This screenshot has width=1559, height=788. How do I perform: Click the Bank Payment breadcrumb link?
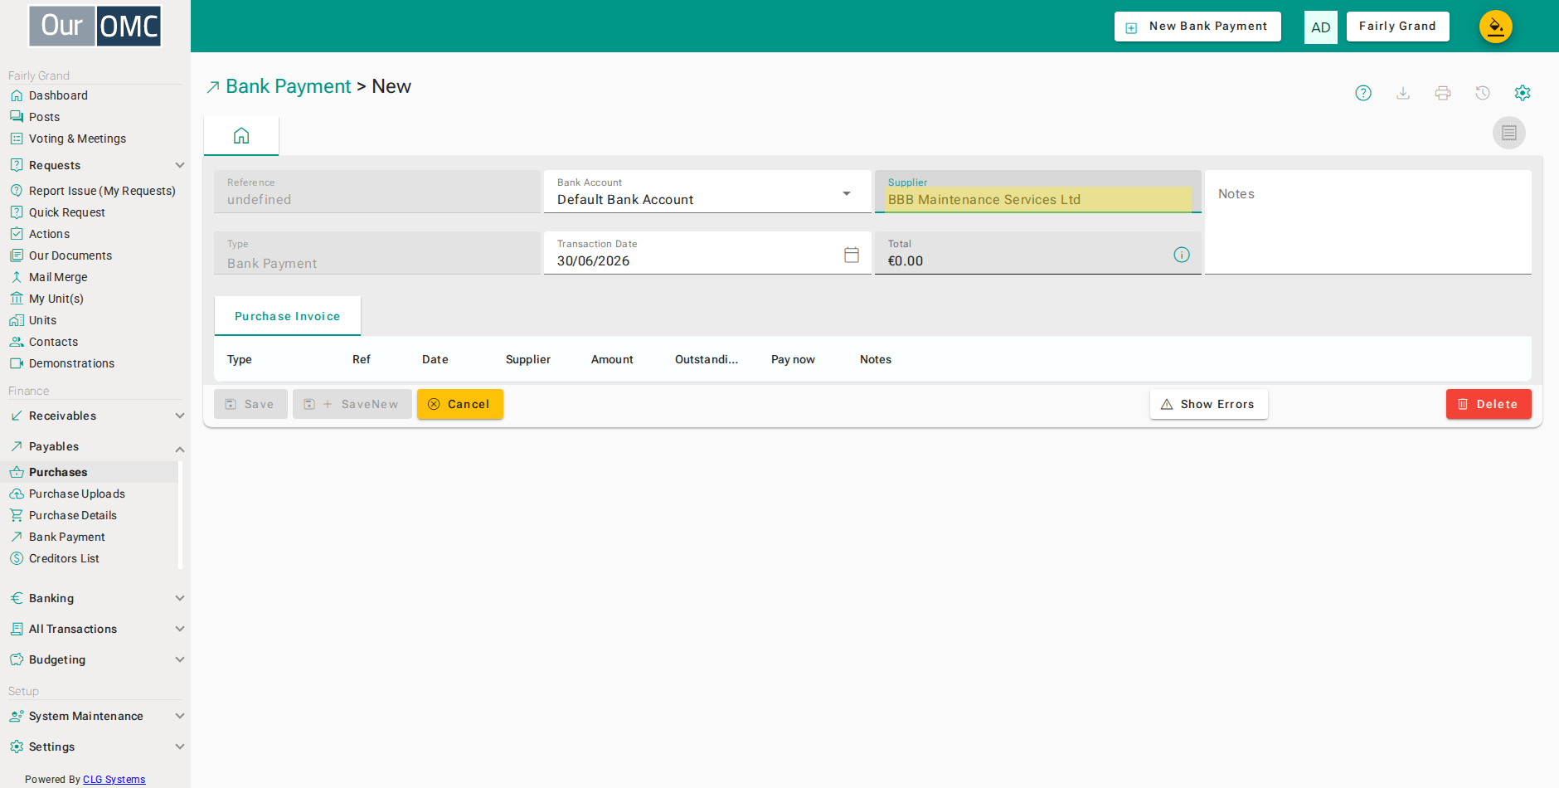(289, 86)
